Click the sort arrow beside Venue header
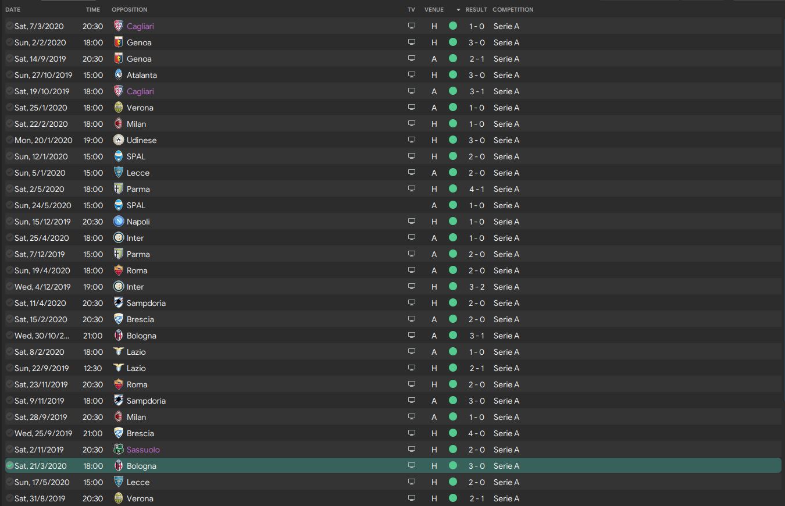The width and height of the screenshot is (785, 506). coord(458,10)
